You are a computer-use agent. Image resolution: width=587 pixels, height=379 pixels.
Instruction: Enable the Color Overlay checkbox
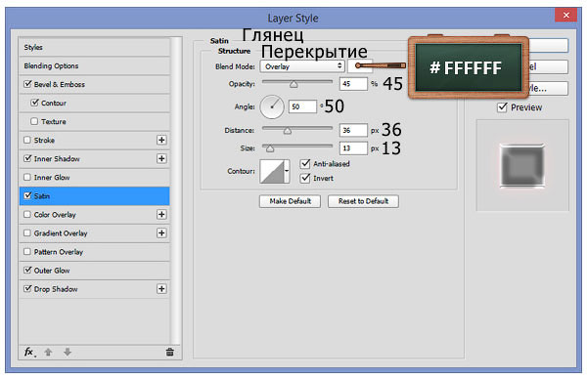(27, 214)
